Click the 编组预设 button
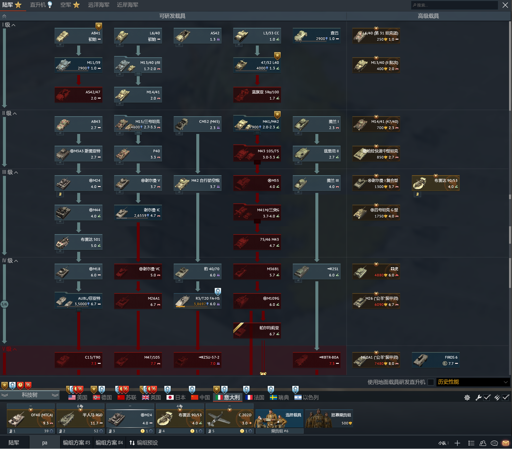This screenshot has width=512, height=449. click(x=144, y=443)
